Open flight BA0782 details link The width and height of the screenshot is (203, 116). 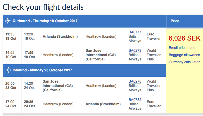pos(135,100)
